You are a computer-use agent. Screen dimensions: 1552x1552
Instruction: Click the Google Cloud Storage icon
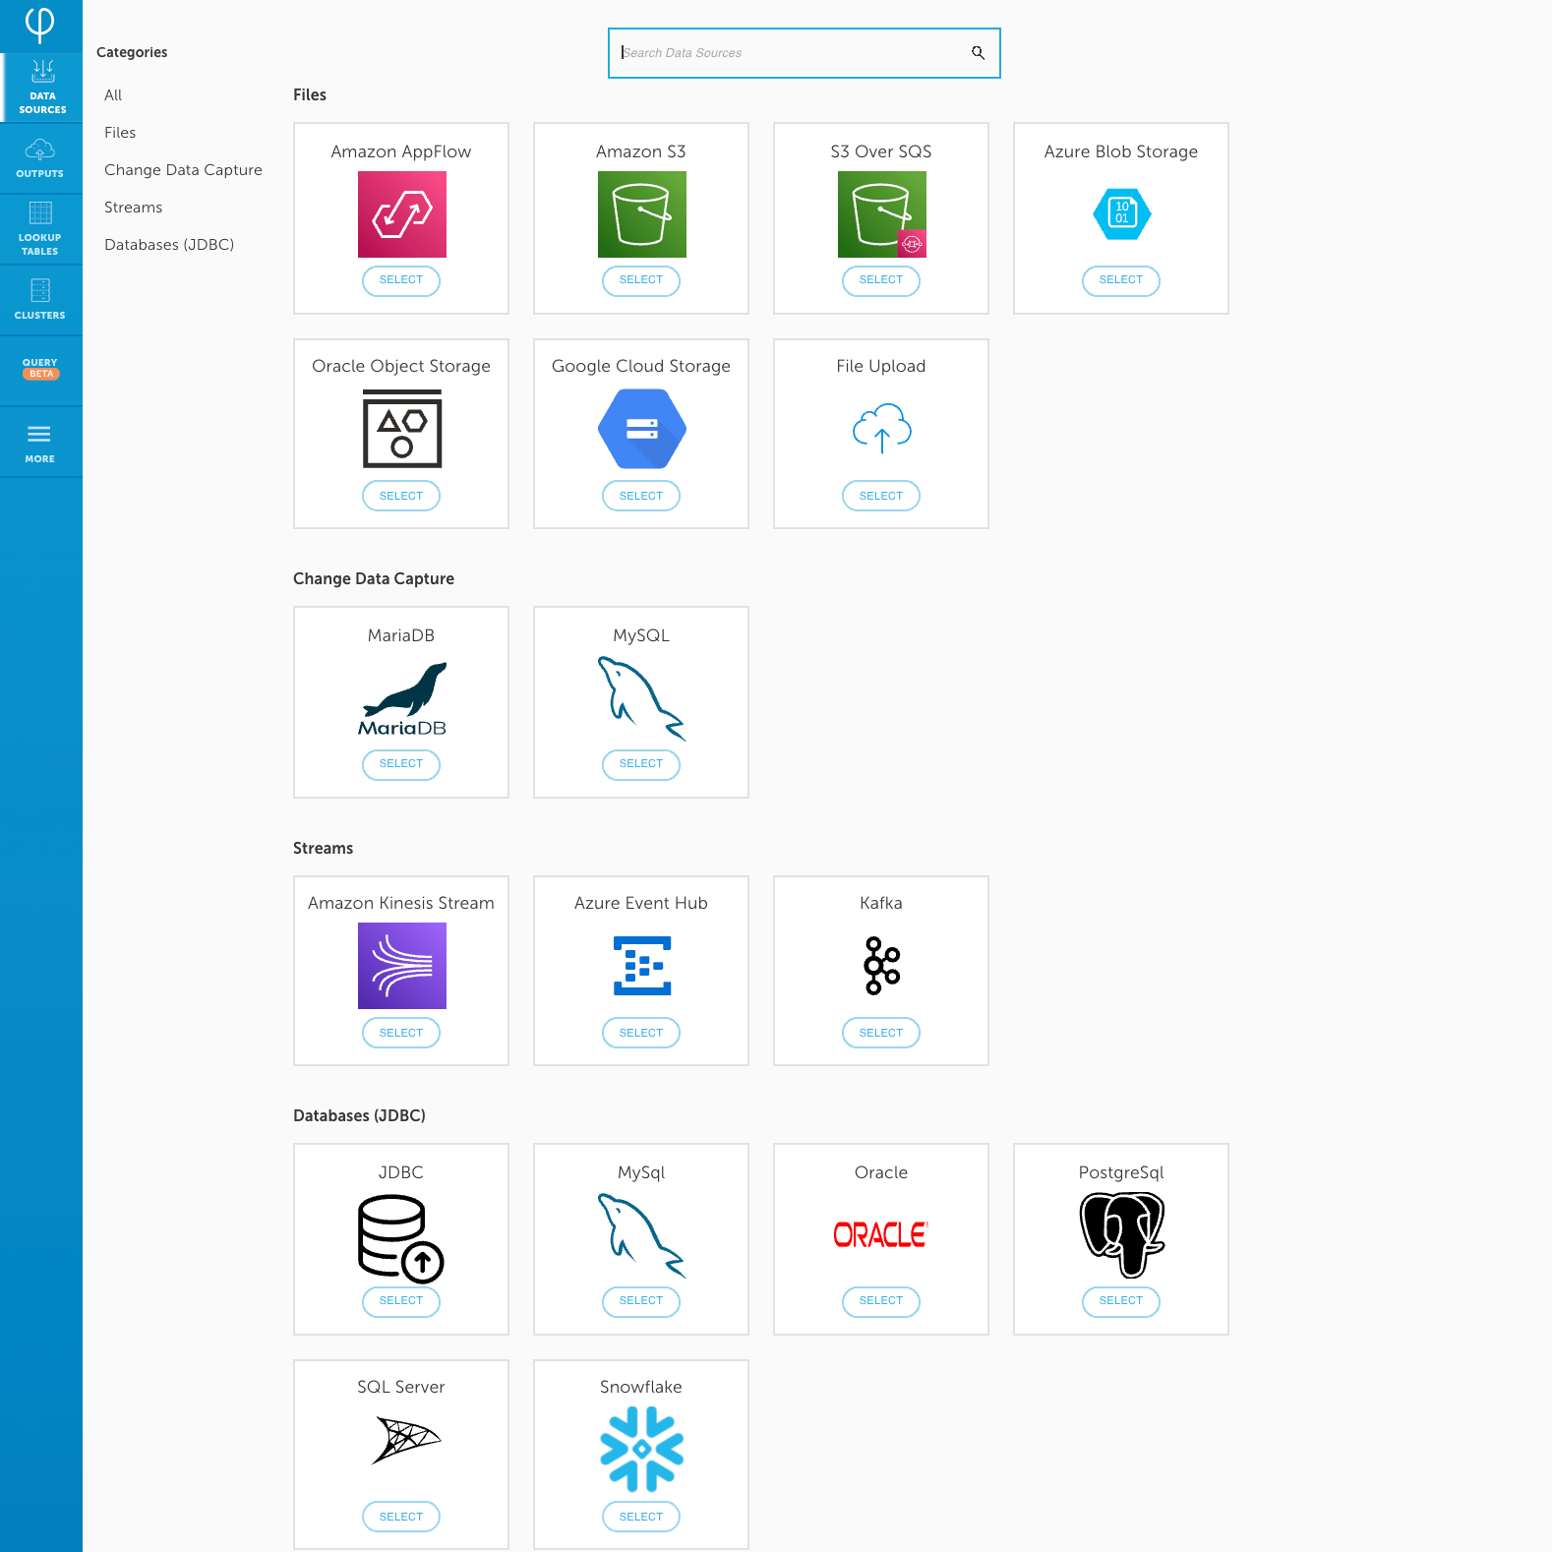pos(642,429)
